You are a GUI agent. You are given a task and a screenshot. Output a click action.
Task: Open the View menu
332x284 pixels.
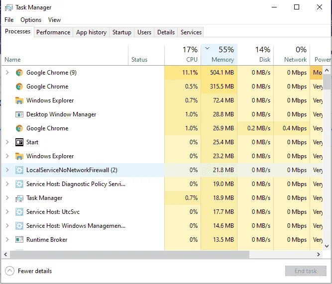54,20
